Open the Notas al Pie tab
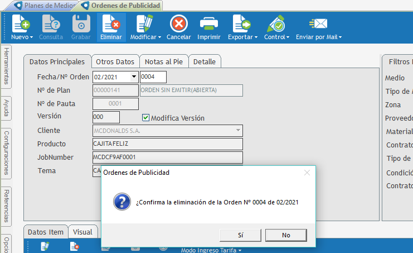The image size is (413, 253). click(164, 61)
